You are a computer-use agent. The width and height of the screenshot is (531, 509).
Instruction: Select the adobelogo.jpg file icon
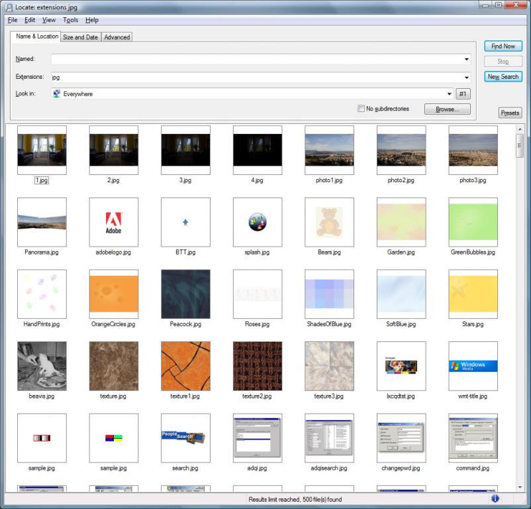113,222
